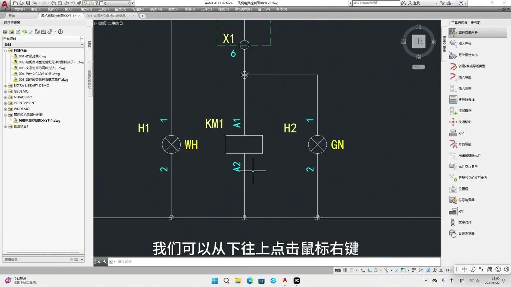The width and height of the screenshot is (511, 287).
Task: Open the 元件(C) menu
Action: 206,9
